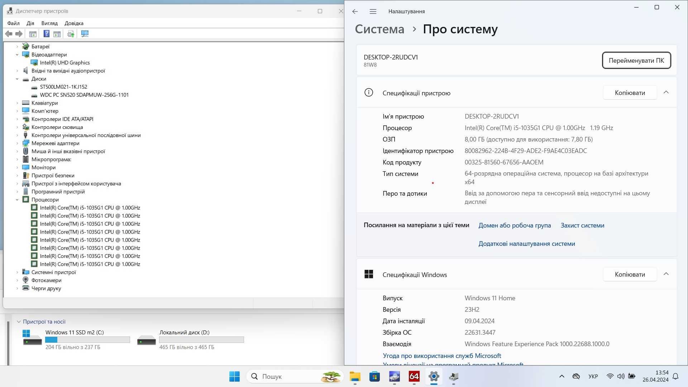Expand the Черги друку node
The height and width of the screenshot is (387, 688).
[17, 288]
